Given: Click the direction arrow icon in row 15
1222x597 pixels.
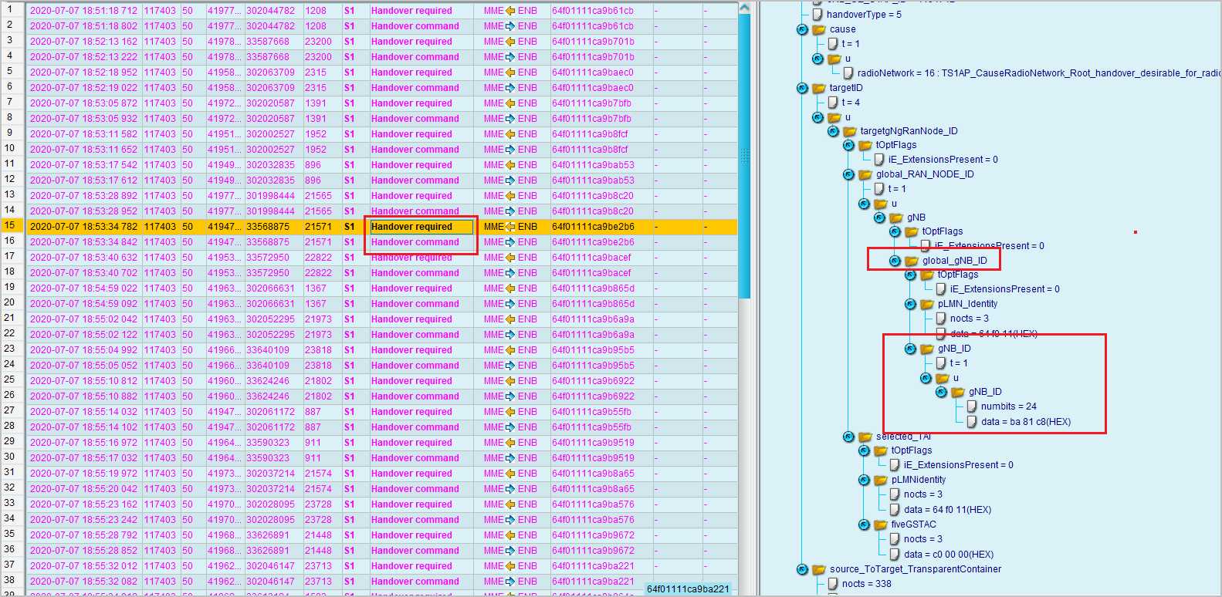Looking at the screenshot, I should (510, 227).
